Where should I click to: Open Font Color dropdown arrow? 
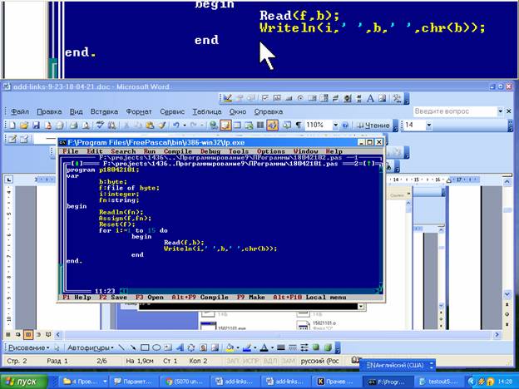272,348
